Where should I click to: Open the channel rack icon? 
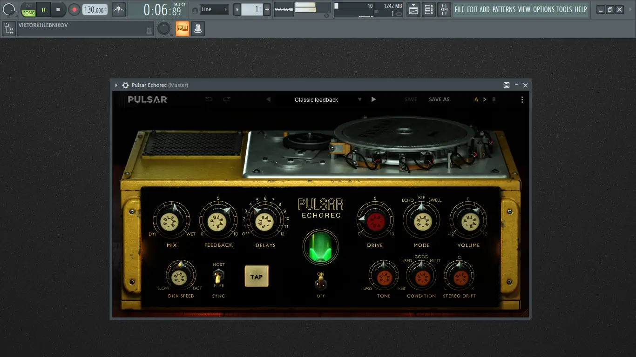tap(429, 9)
